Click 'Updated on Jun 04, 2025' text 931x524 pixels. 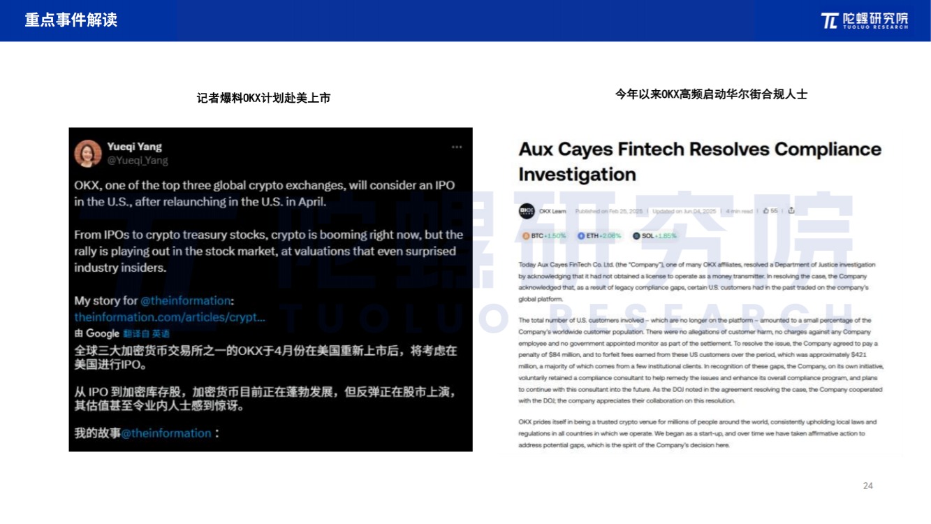tap(684, 211)
